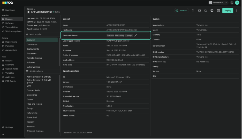Click the folder icon in top toolbar
Viewport: 242px width, 139px height.
206,11
